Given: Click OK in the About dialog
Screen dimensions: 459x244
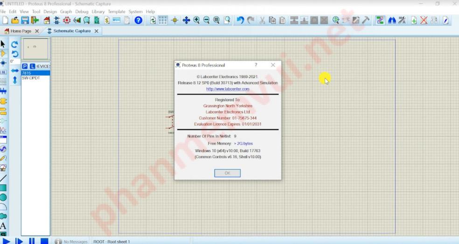Looking at the screenshot, I should point(227,173).
